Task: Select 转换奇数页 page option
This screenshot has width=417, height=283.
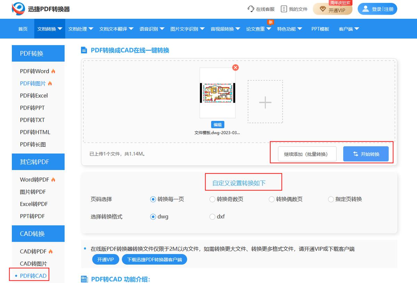Action: tap(212, 199)
